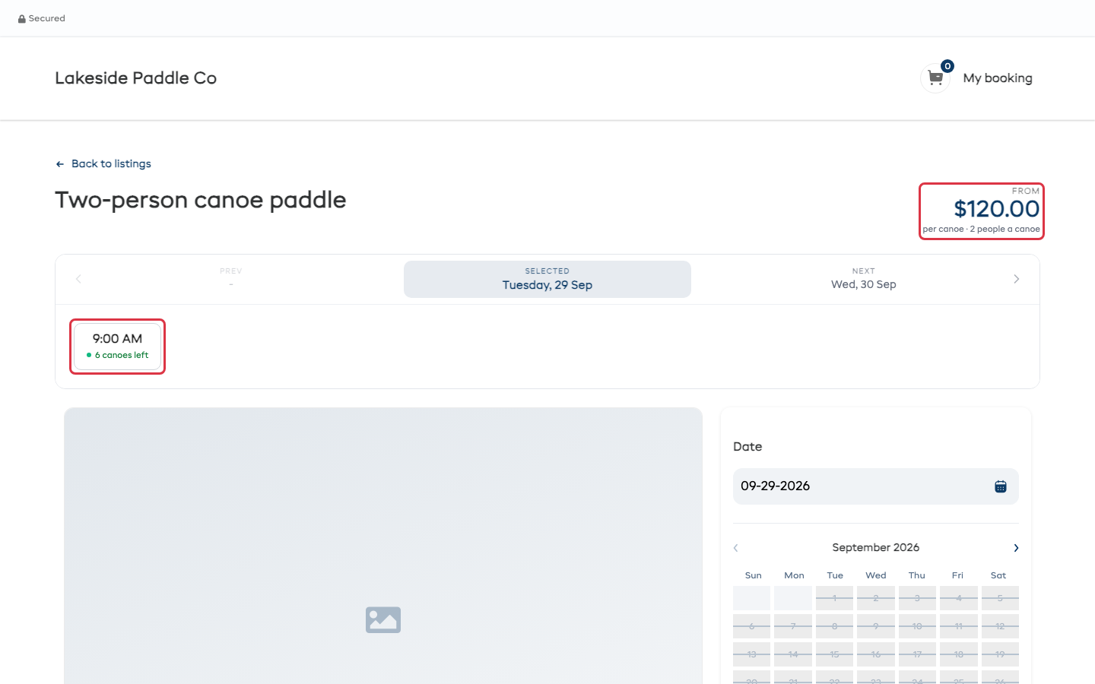The width and height of the screenshot is (1095, 684).
Task: Open the date picker calendar icon
Action: [1001, 486]
